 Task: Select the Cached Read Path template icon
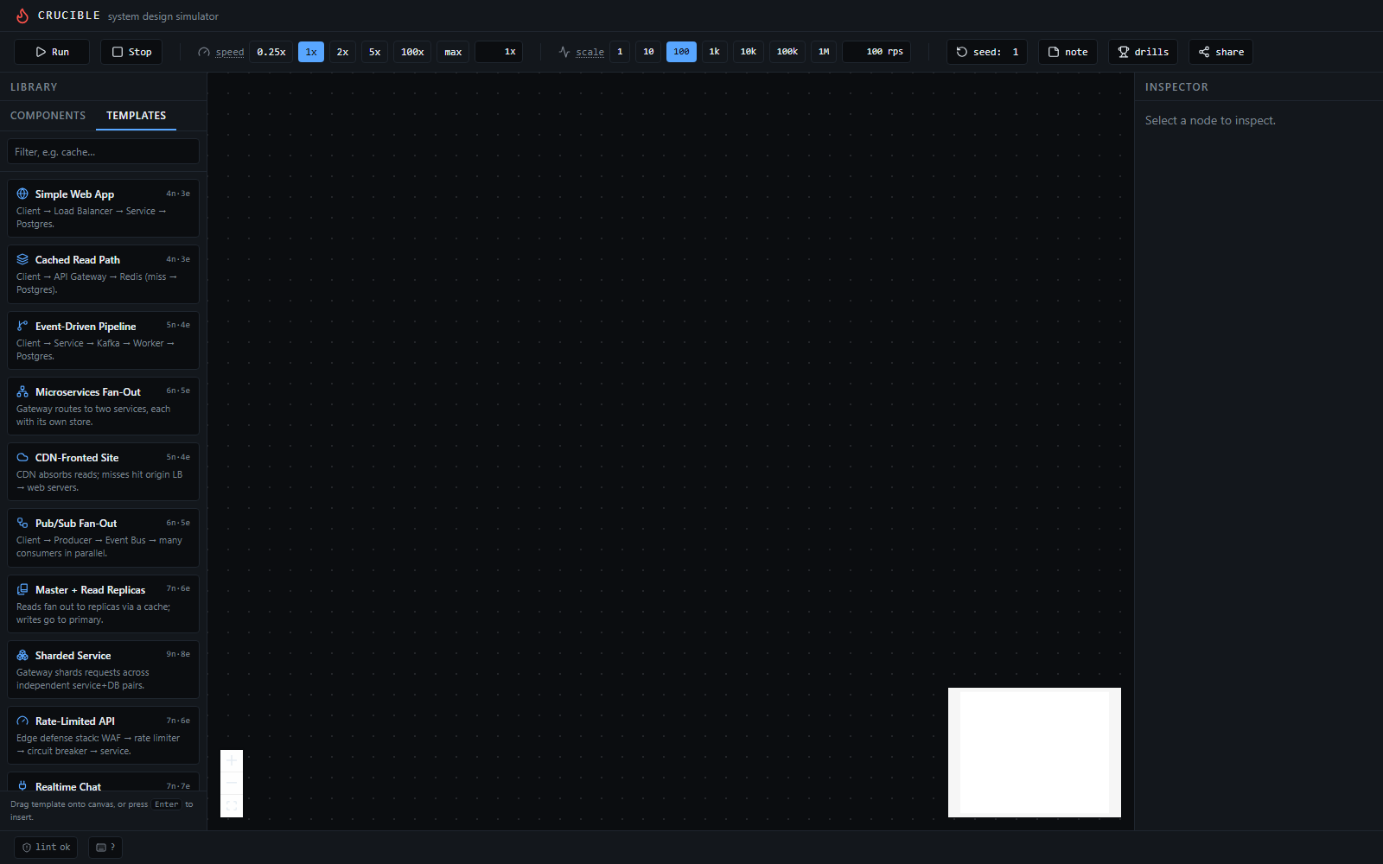pyautogui.click(x=22, y=259)
